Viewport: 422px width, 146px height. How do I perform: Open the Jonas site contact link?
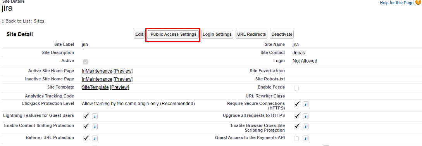click(299, 53)
